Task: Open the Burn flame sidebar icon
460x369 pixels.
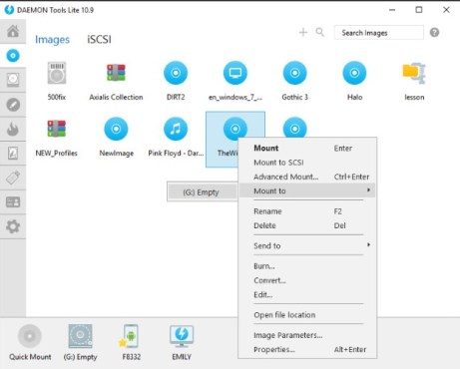Action: point(13,129)
